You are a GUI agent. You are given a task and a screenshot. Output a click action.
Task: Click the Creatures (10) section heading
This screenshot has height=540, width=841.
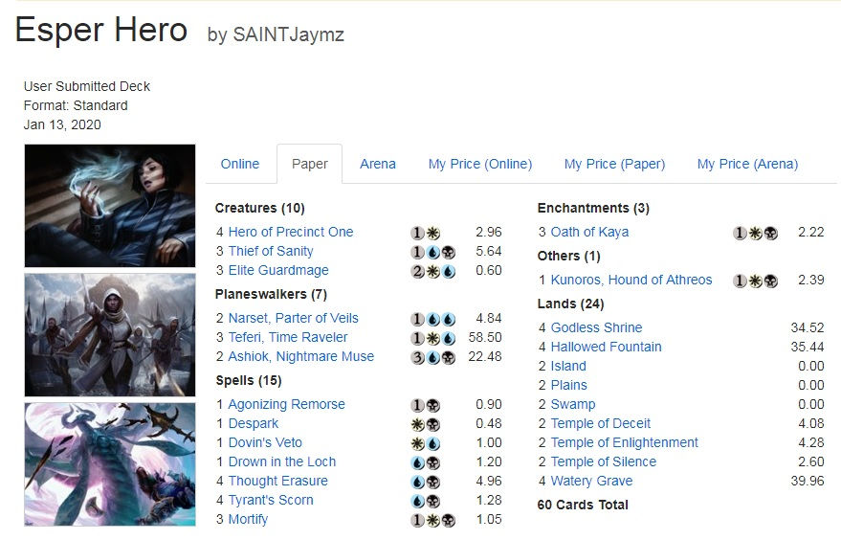[259, 209]
